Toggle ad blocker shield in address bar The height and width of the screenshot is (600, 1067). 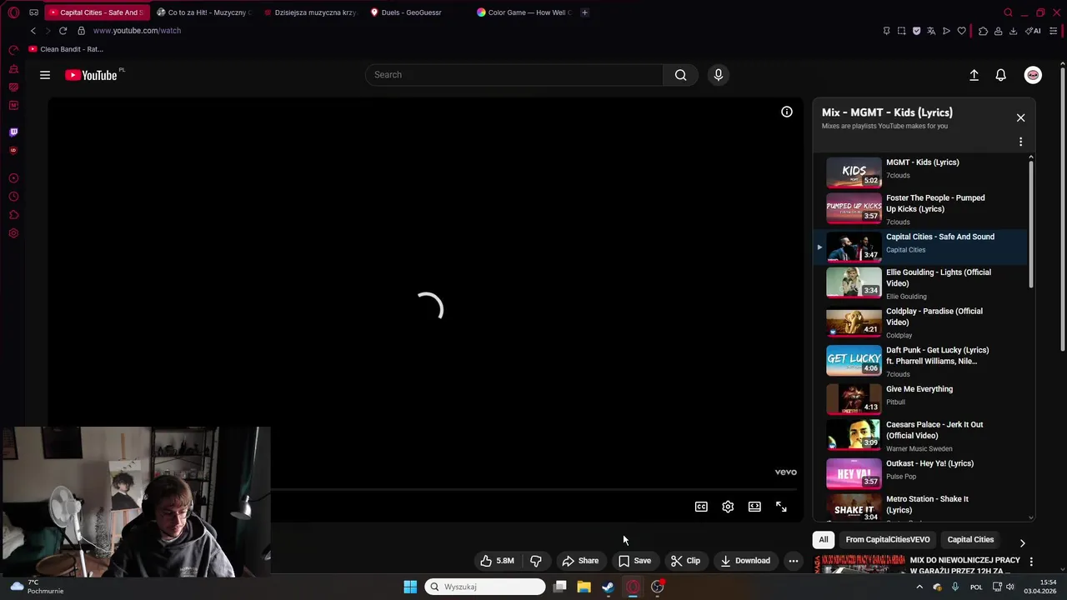[x=916, y=31]
